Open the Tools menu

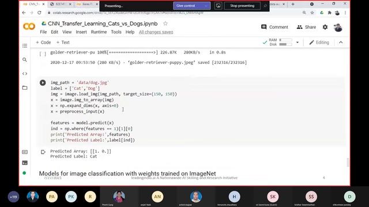tap(116, 32)
